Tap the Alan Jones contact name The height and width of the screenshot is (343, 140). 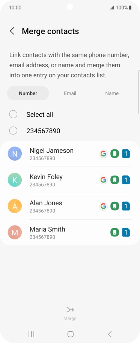pos(46,203)
